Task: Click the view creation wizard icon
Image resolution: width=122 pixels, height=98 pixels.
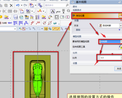Action: [x=28, y=11]
